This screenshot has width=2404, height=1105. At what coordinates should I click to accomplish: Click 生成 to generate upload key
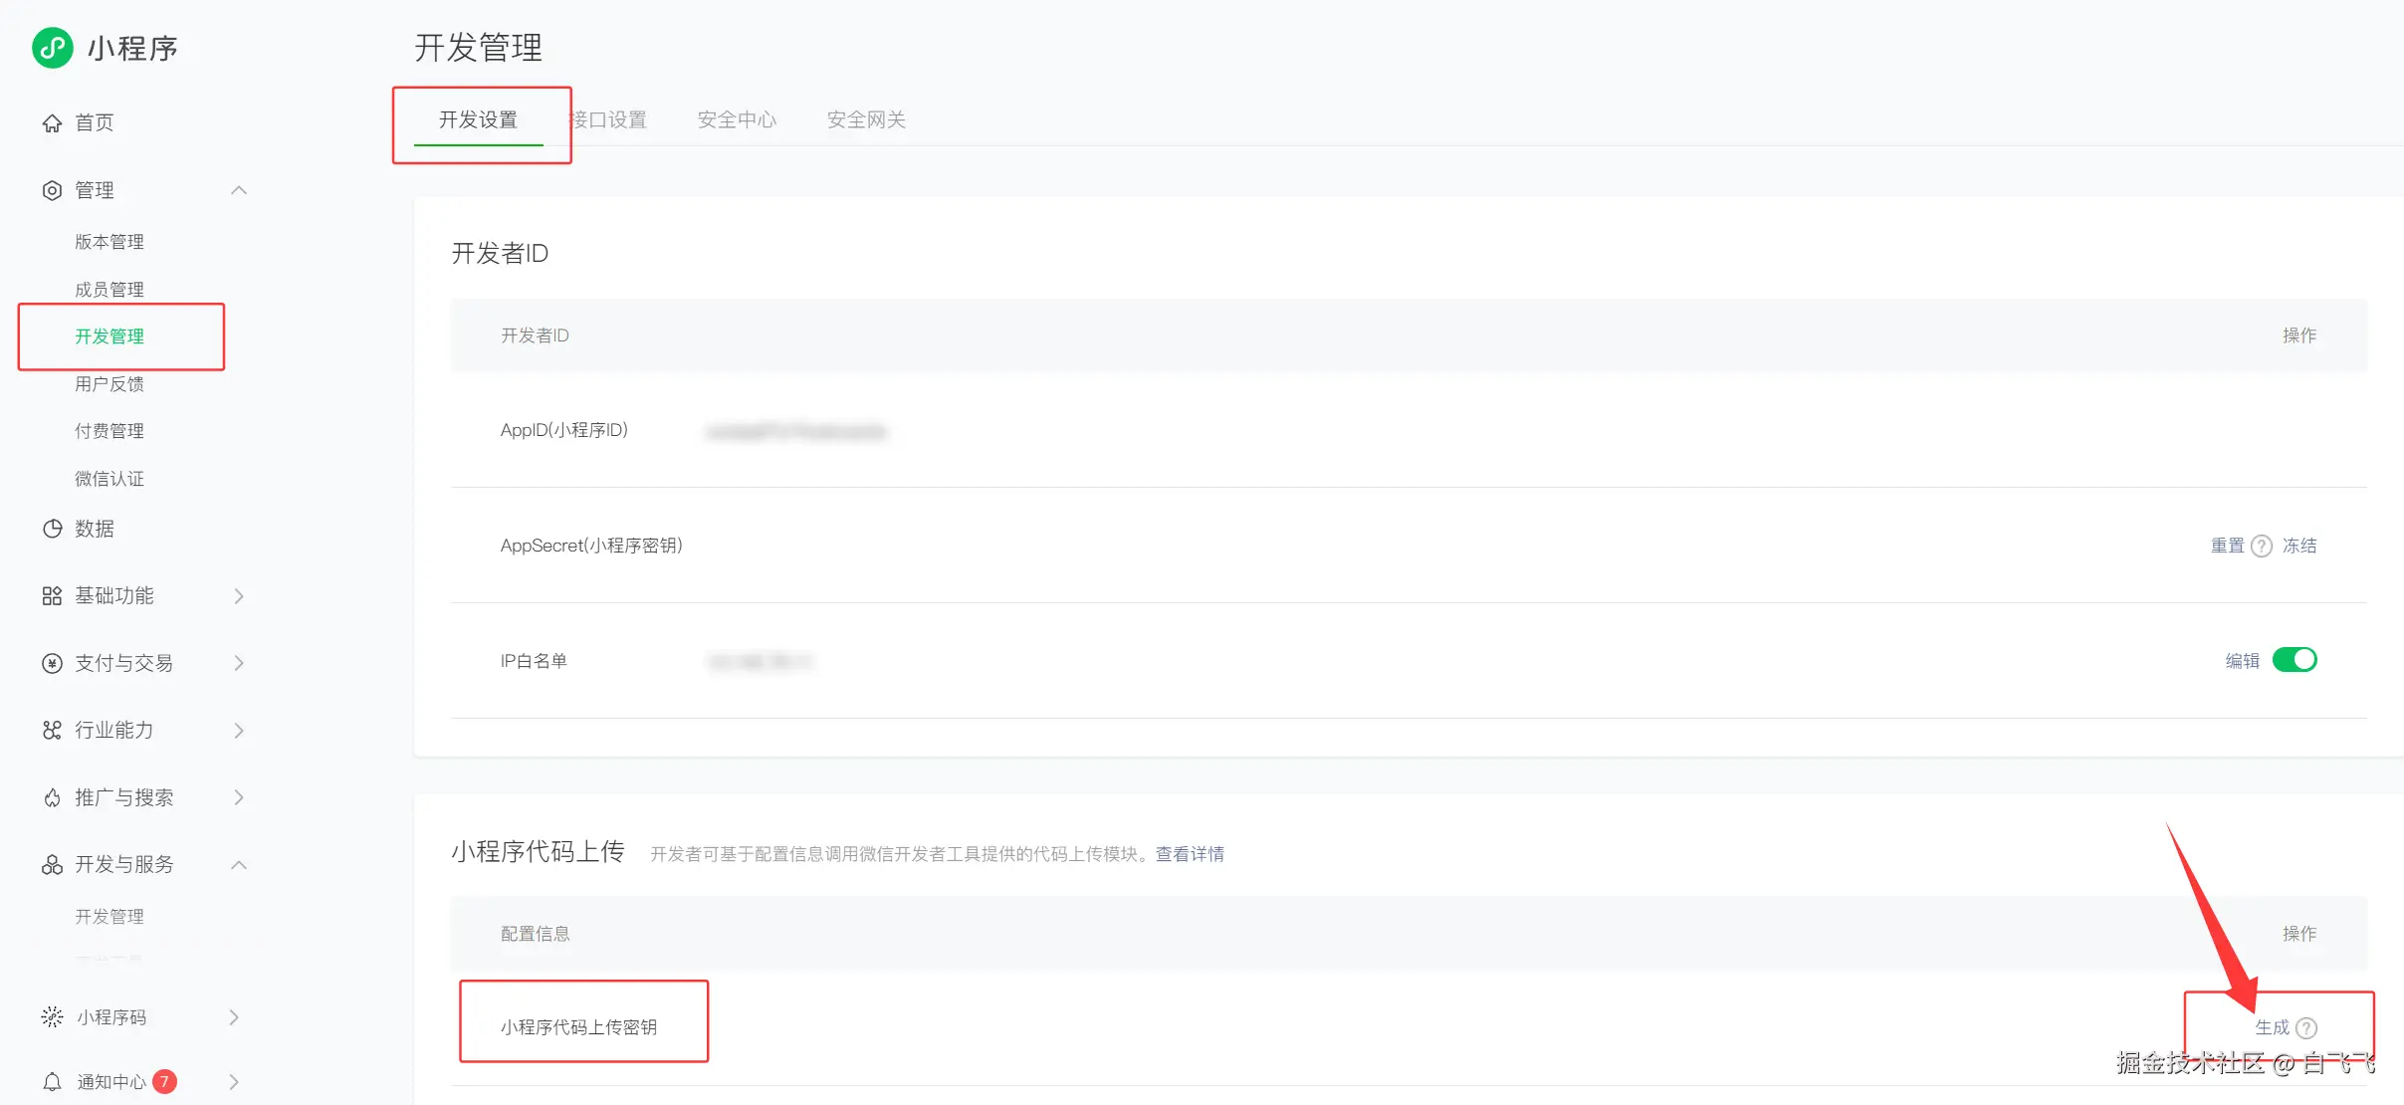[2272, 1027]
